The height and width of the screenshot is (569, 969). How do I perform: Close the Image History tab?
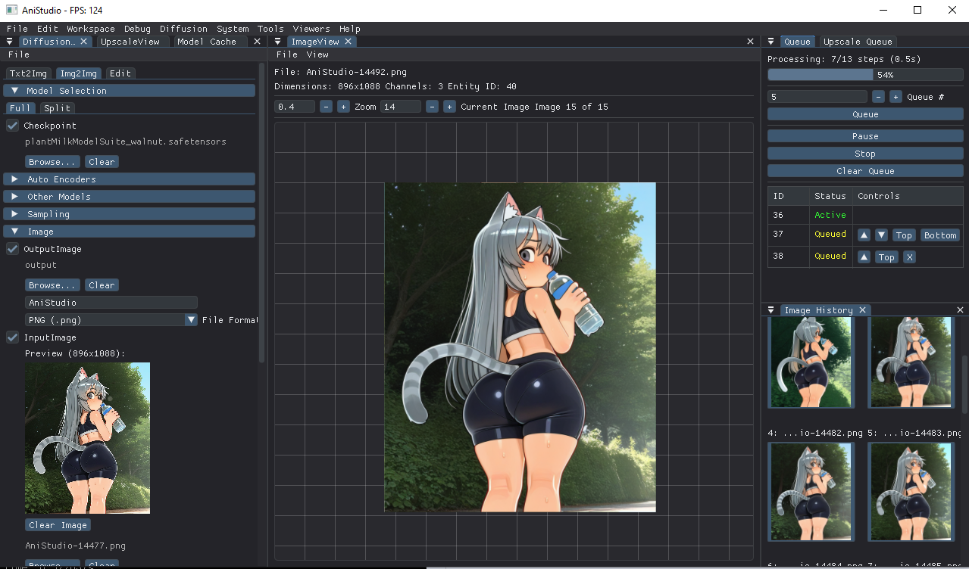click(862, 310)
